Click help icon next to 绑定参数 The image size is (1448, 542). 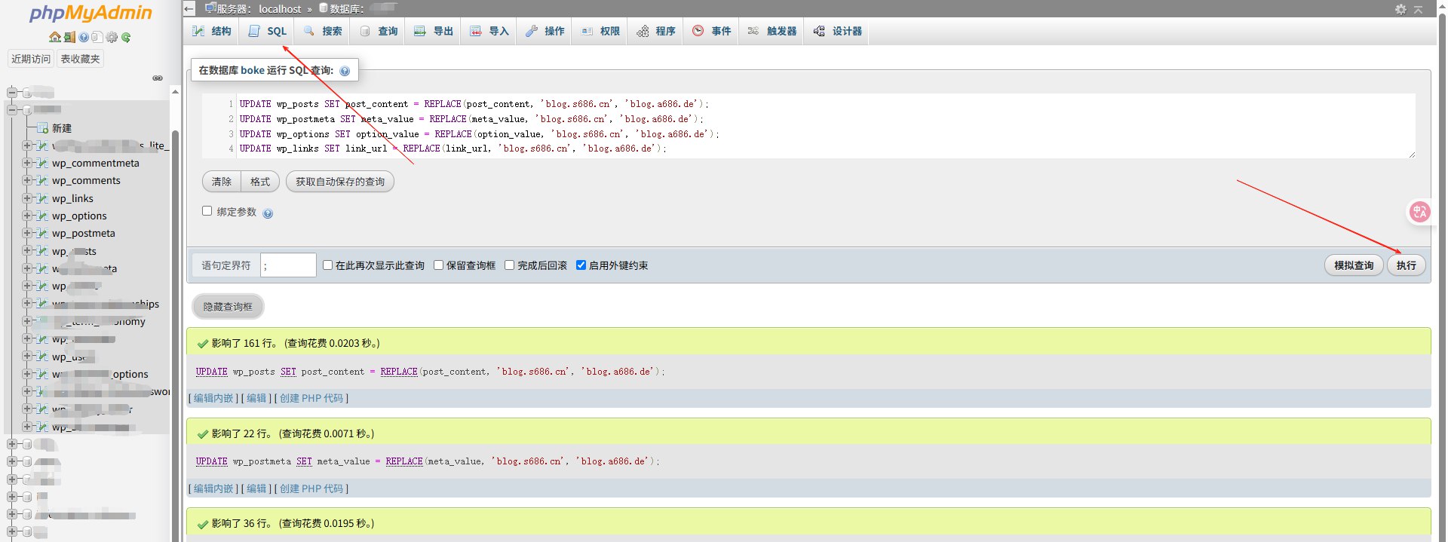(268, 213)
